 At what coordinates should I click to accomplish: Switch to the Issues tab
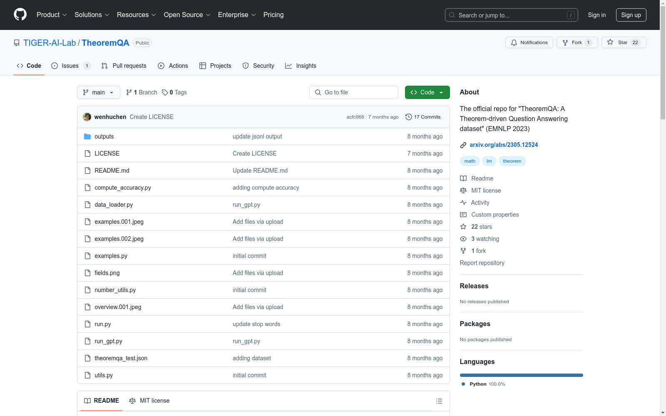click(71, 66)
